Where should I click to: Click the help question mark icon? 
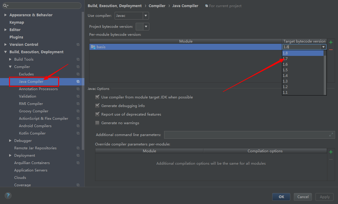point(8,195)
